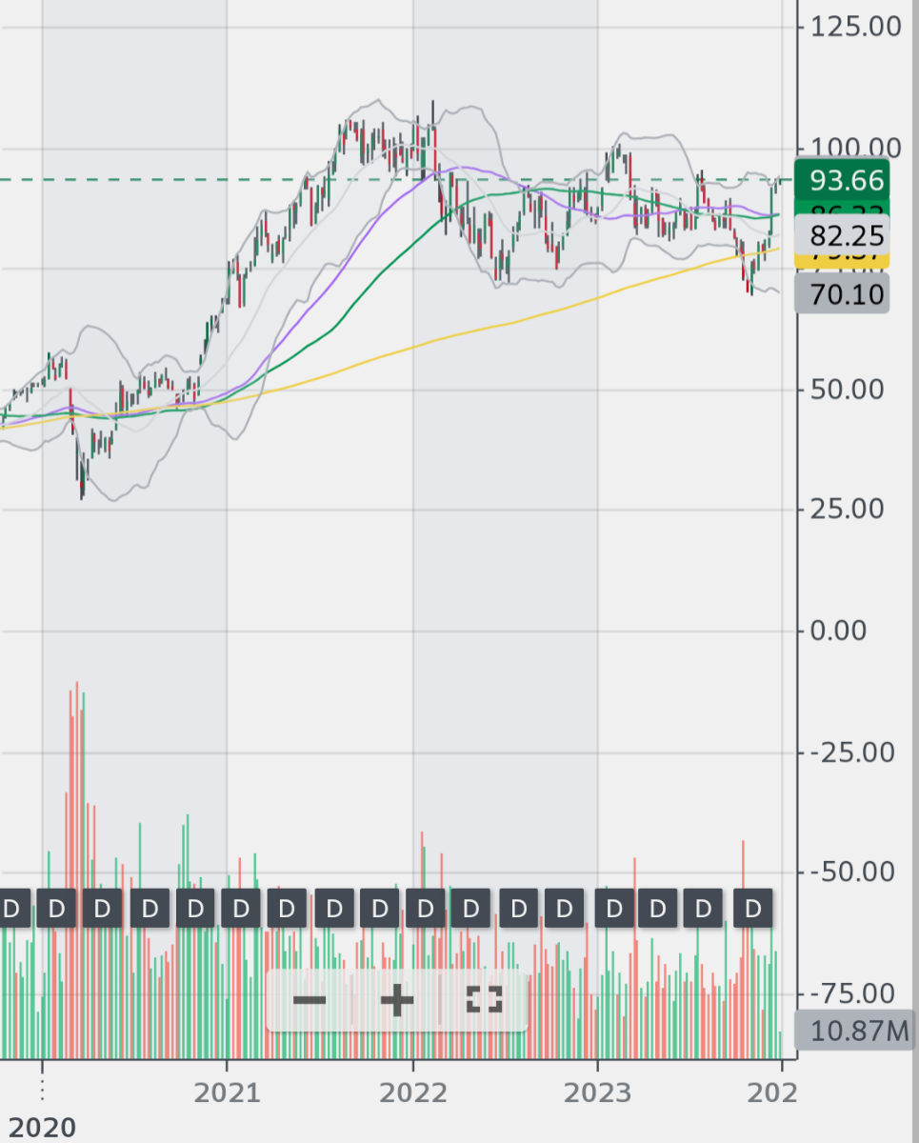Click the 2023 label on the time axis
The height and width of the screenshot is (1143, 919).
pyautogui.click(x=598, y=1093)
